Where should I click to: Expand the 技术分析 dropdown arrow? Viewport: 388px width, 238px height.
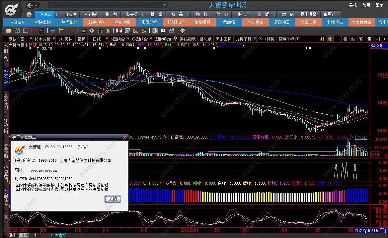click(x=54, y=39)
